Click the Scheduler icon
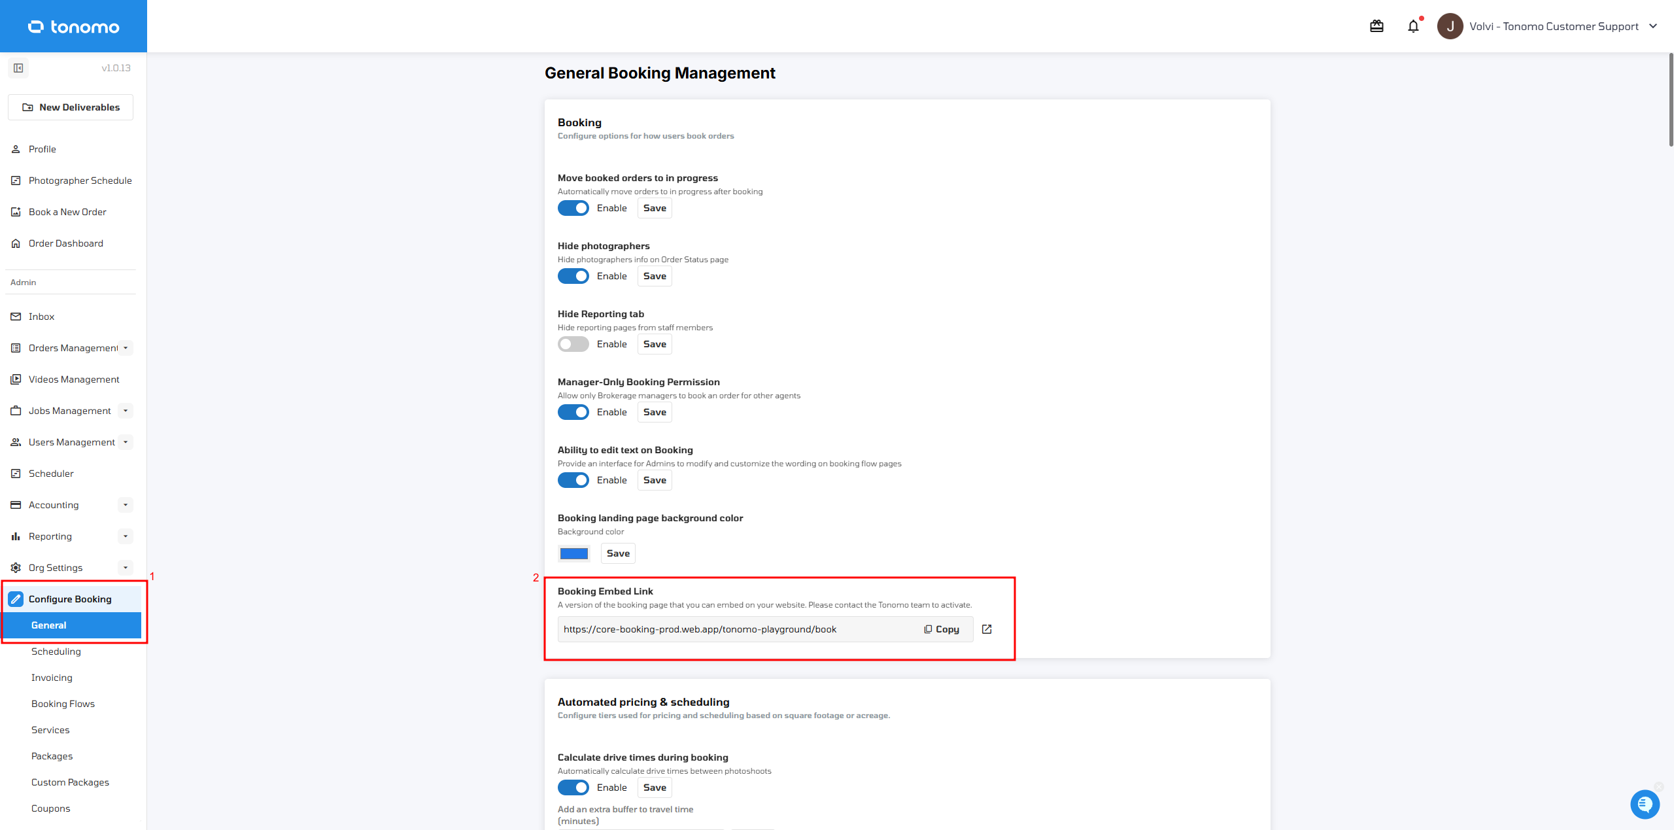This screenshot has height=830, width=1674. coord(16,474)
